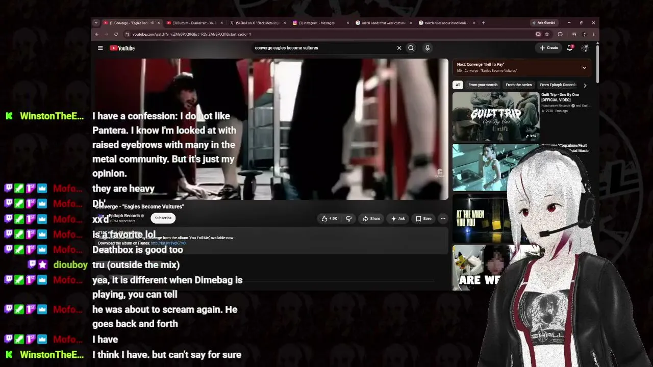This screenshot has width=653, height=367.
Task: Reload the current YouTube page
Action: [x=116, y=34]
